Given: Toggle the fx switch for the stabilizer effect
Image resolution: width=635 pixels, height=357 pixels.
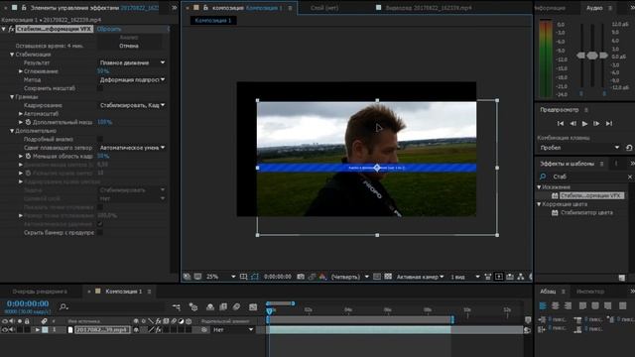Looking at the screenshot, I should pos(11,29).
